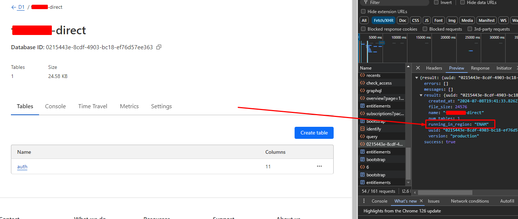Open the database Settings tab

click(x=161, y=106)
